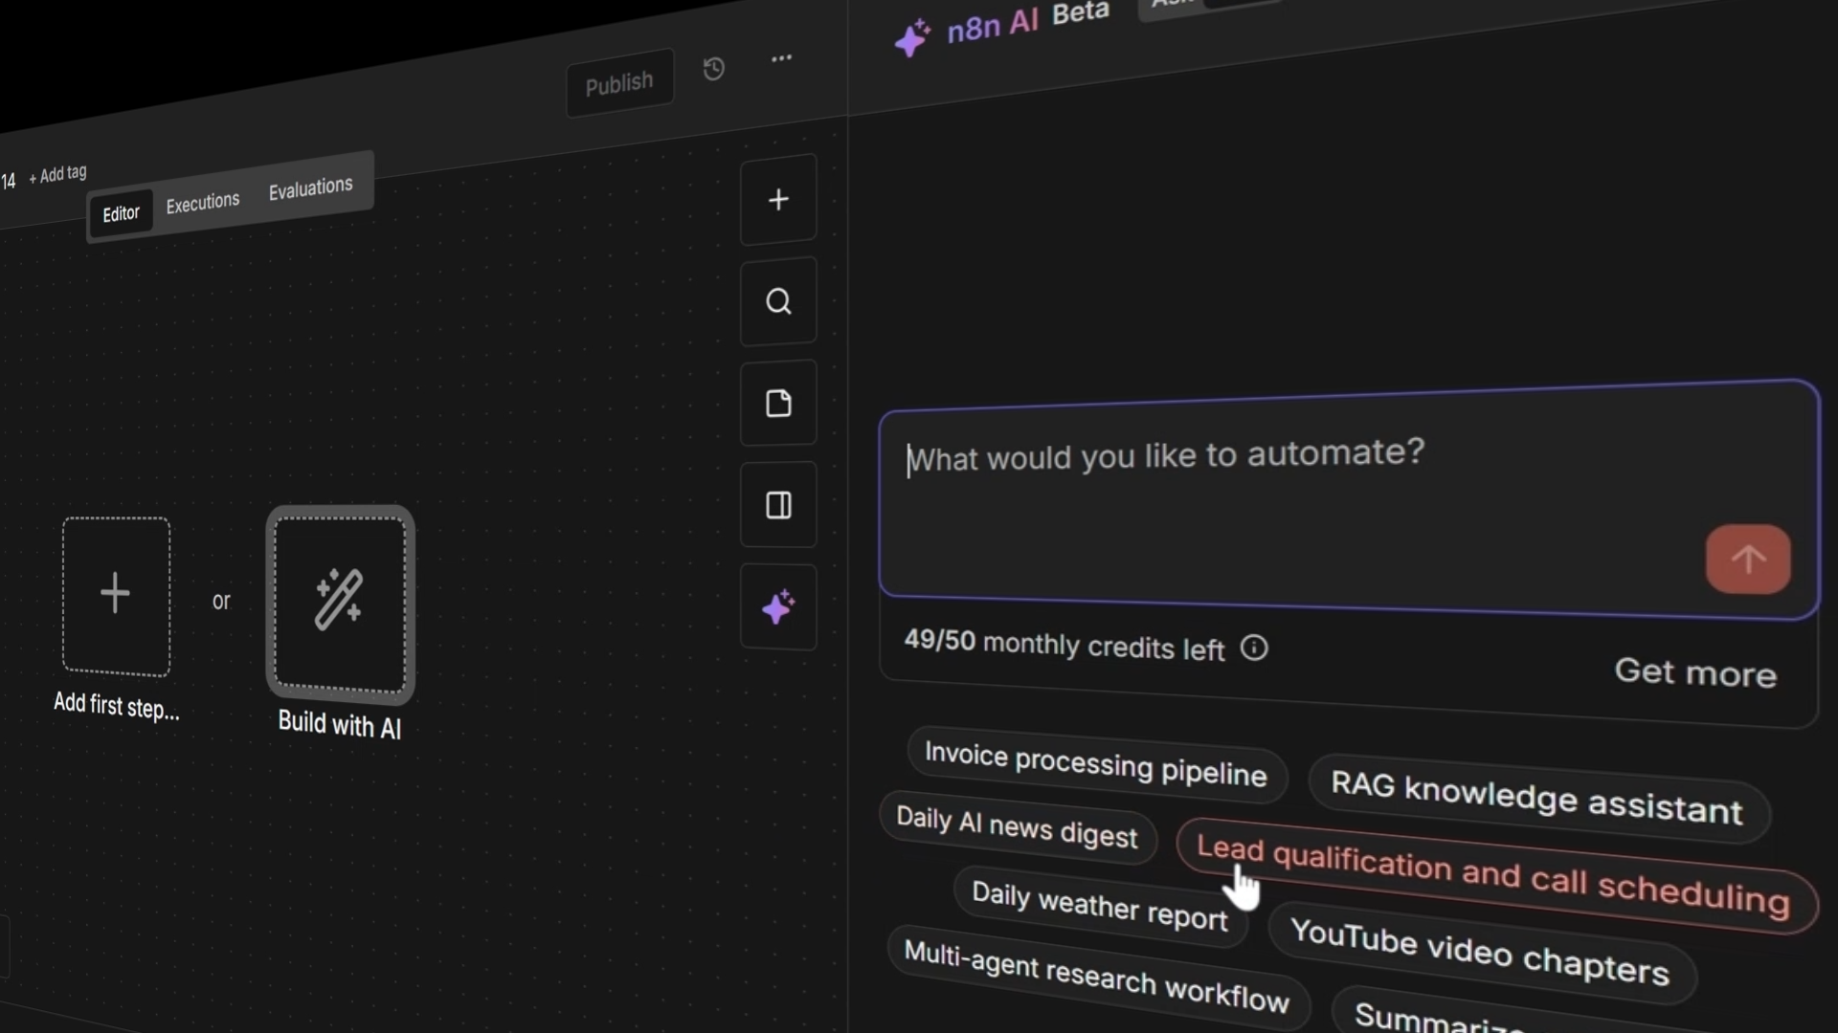Click the Build with AI wand tile
This screenshot has width=1838, height=1033.
[340, 603]
